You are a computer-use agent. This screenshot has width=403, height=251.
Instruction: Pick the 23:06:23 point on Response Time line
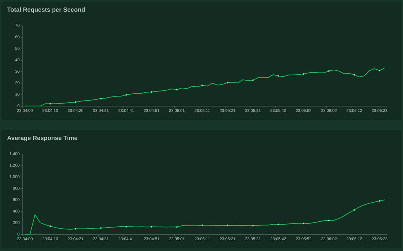click(379, 201)
